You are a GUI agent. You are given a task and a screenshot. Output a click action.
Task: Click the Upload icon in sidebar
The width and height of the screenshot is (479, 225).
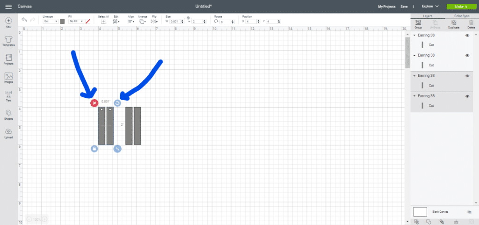(8, 133)
